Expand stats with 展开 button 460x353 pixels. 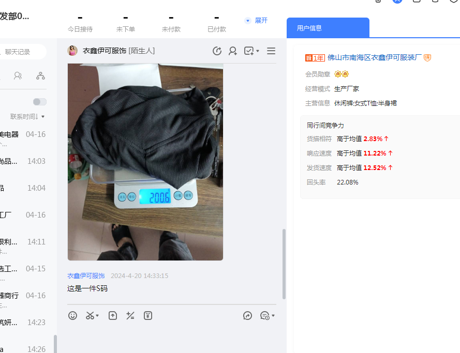[256, 21]
